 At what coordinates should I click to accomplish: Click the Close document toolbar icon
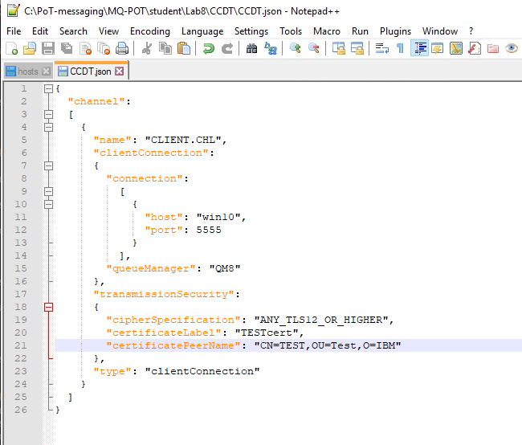coord(85,49)
